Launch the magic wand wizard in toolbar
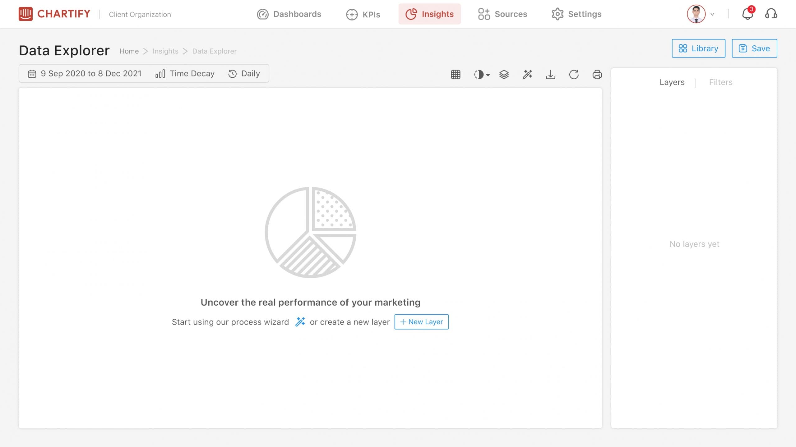Image resolution: width=796 pixels, height=447 pixels. tap(527, 75)
